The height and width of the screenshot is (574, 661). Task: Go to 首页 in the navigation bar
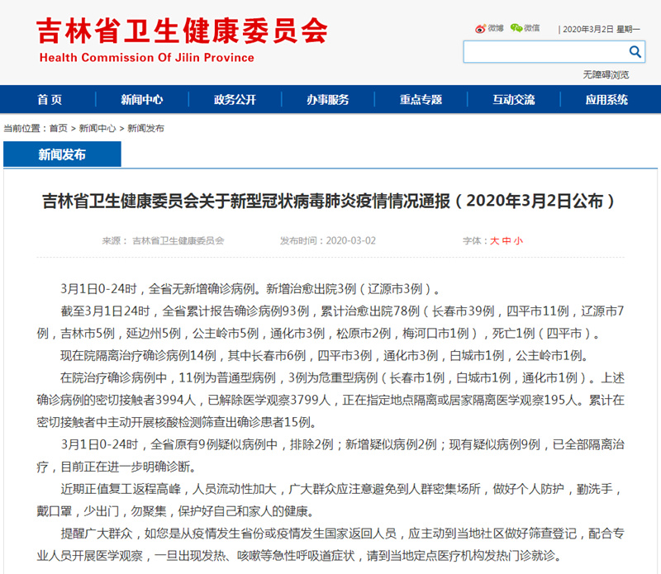coord(49,100)
